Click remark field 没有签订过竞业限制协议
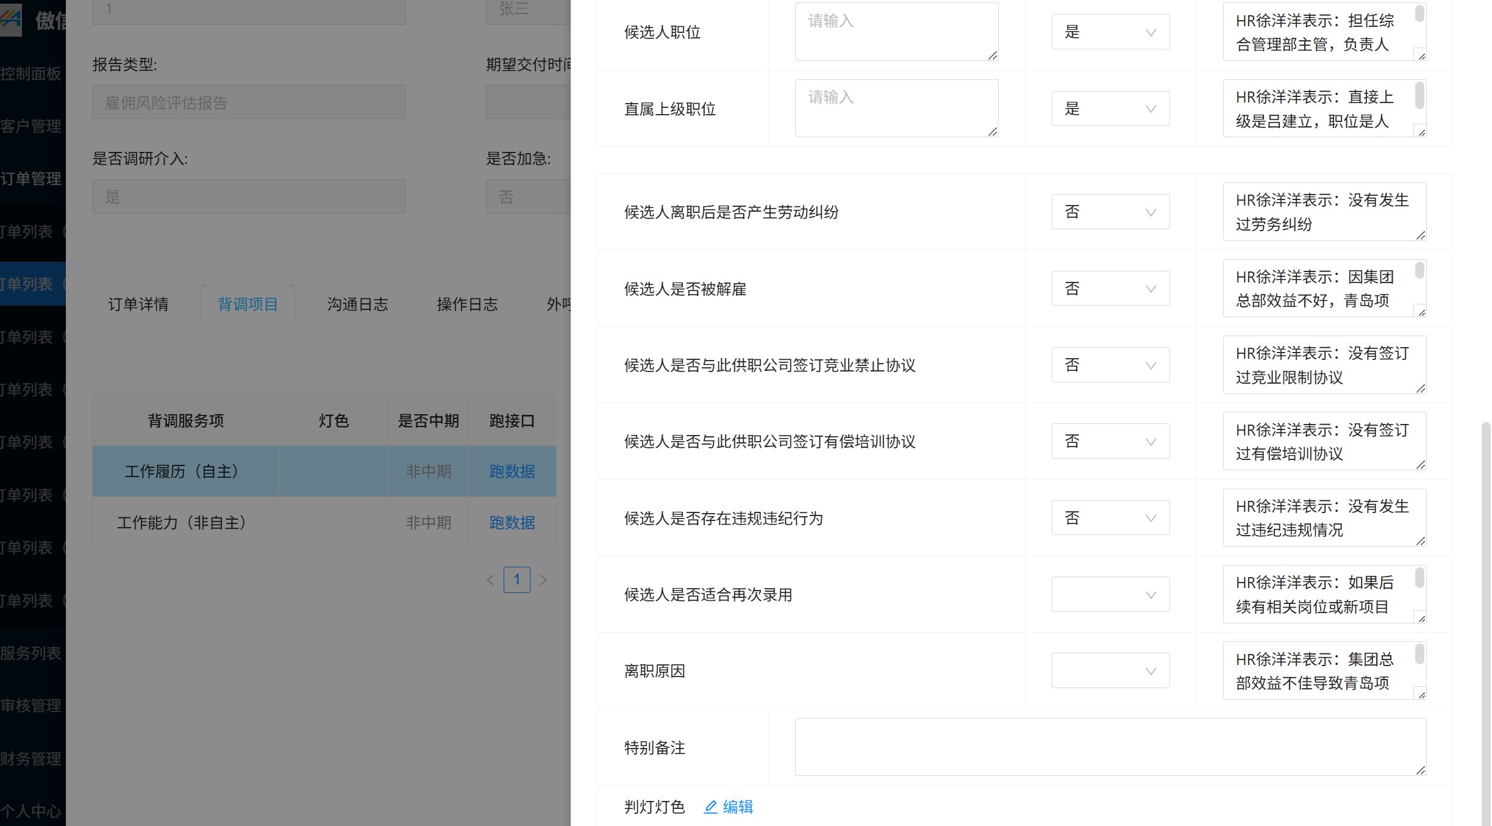1492x826 pixels. pyautogui.click(x=1324, y=365)
